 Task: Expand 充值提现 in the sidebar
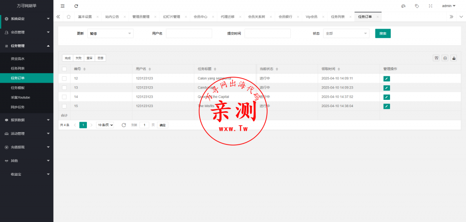point(27,147)
